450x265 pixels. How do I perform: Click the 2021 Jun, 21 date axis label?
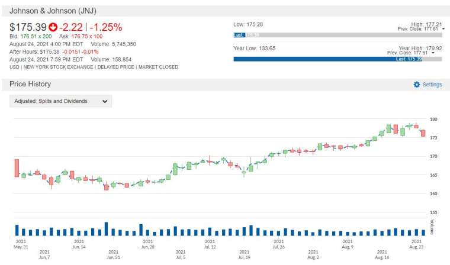click(x=113, y=255)
